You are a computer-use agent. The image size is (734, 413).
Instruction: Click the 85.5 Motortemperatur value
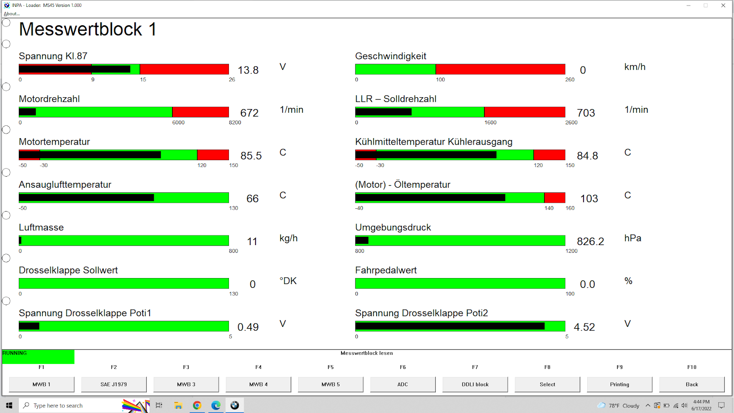pyautogui.click(x=251, y=156)
